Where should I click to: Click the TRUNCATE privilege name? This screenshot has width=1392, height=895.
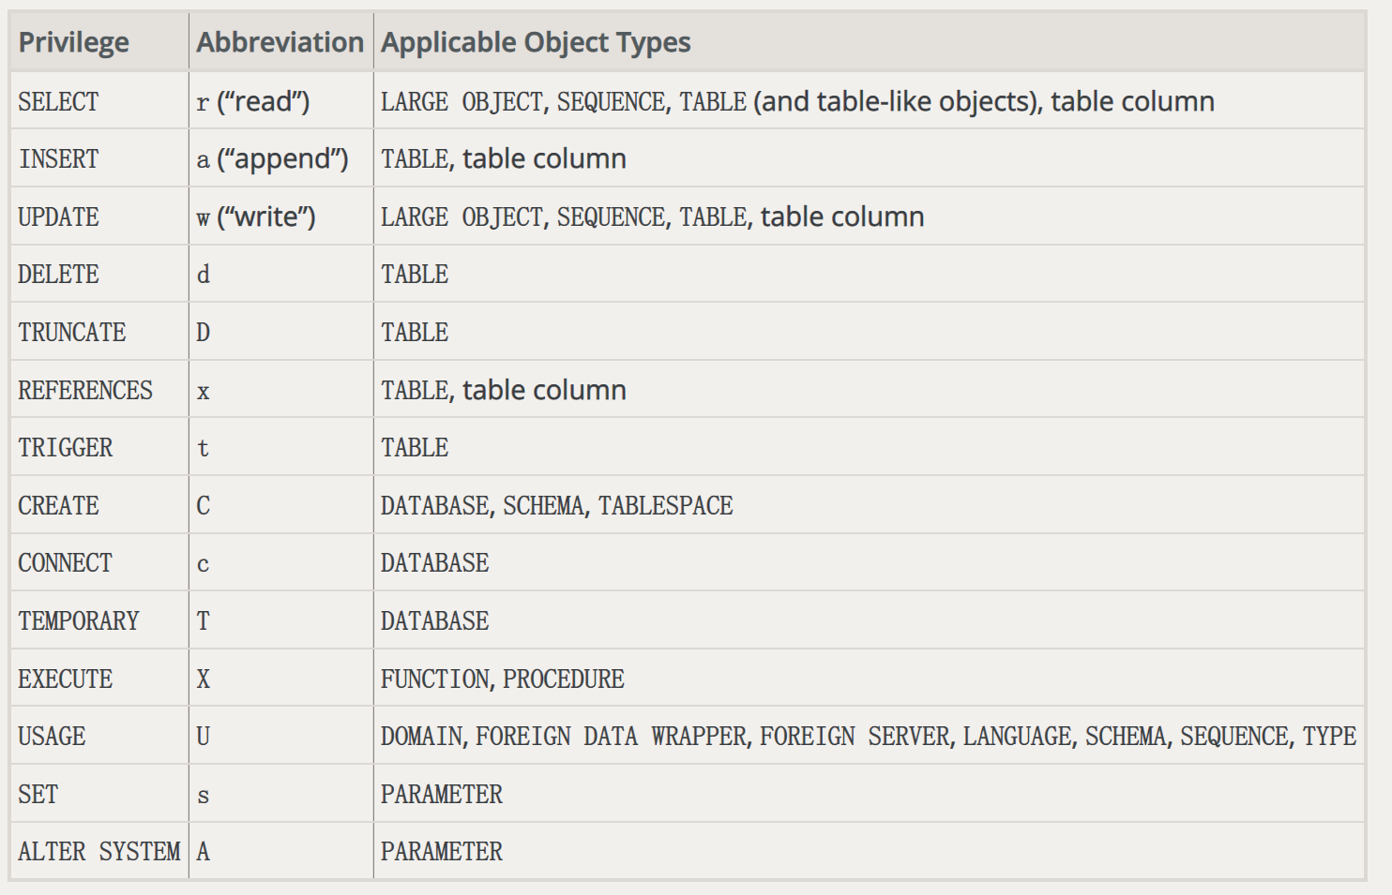click(x=72, y=333)
